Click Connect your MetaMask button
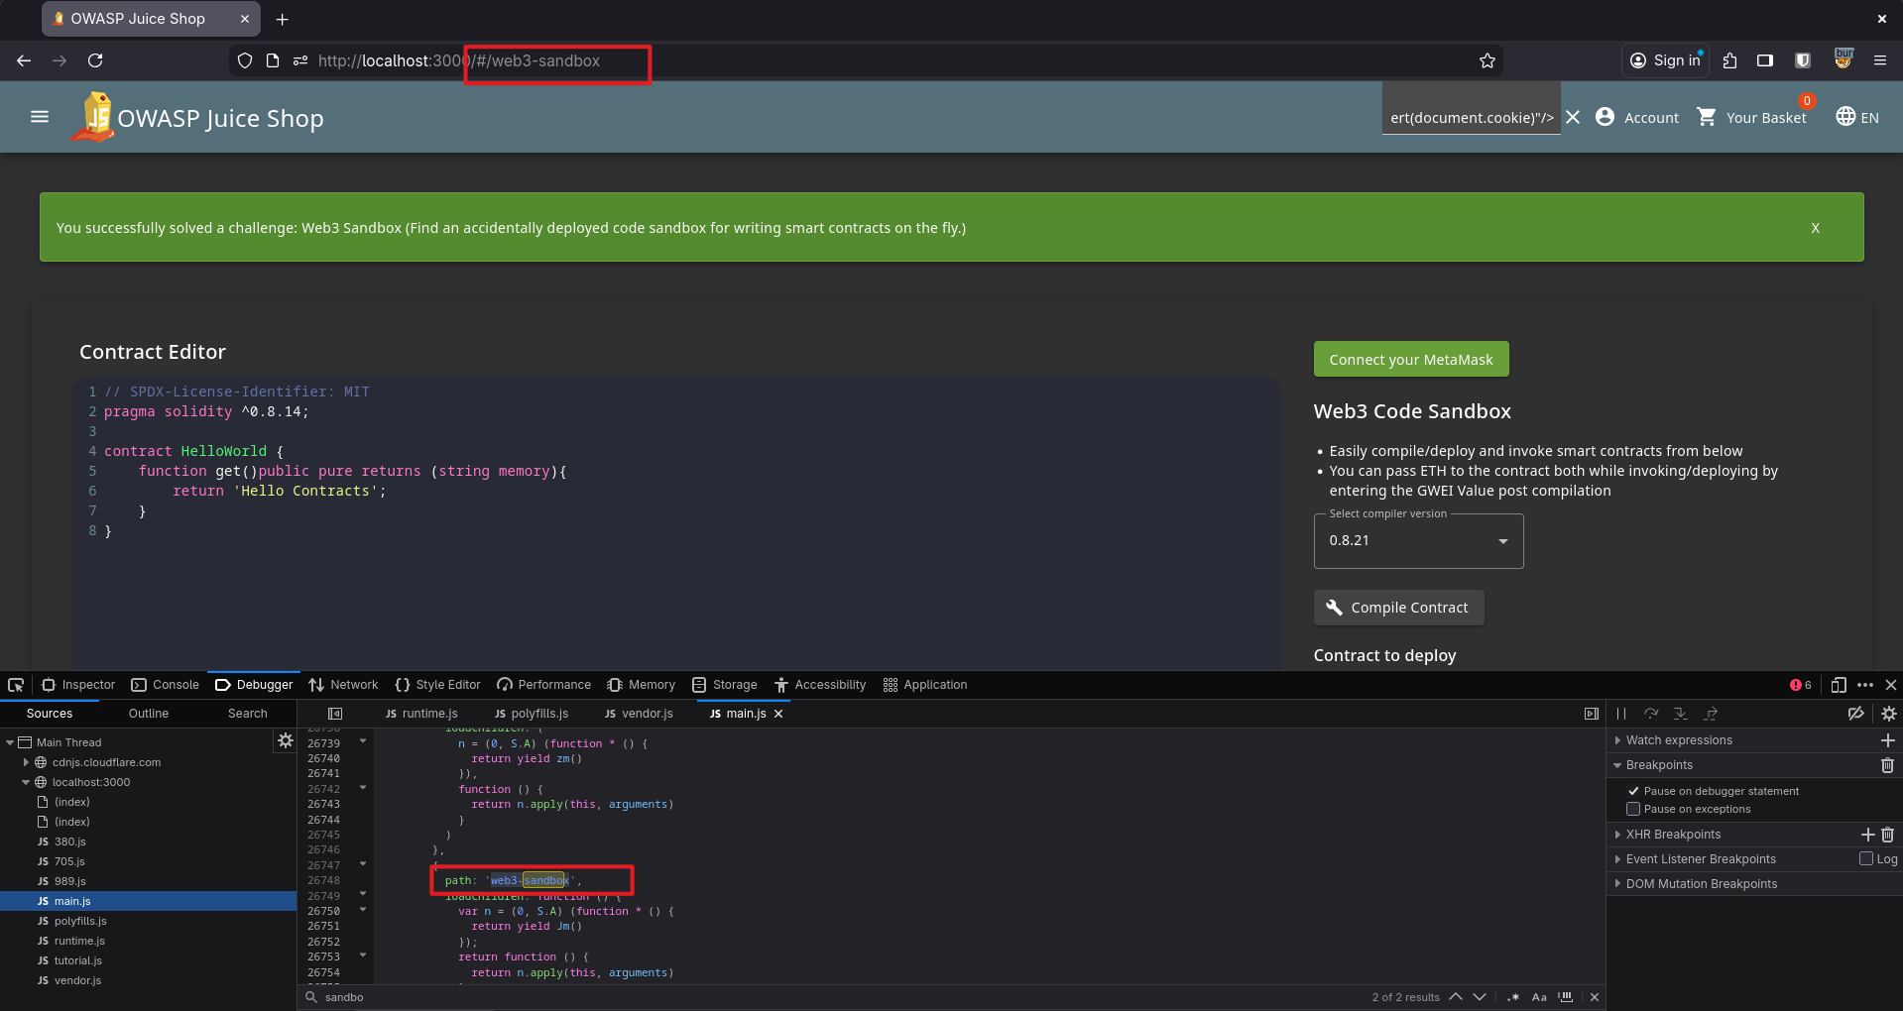 pos(1410,360)
